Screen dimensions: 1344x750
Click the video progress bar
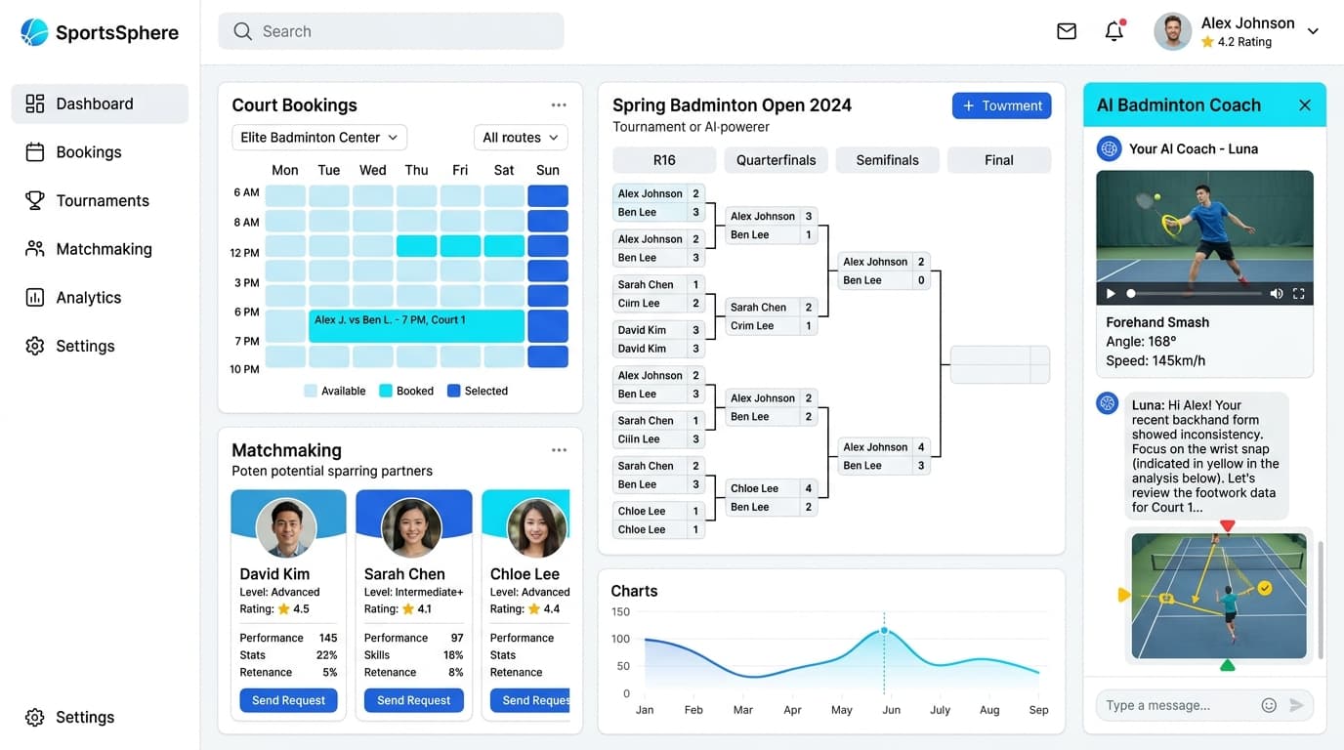[1195, 293]
